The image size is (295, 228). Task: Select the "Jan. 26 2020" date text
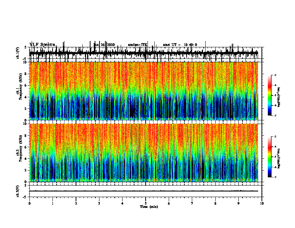tap(104, 45)
